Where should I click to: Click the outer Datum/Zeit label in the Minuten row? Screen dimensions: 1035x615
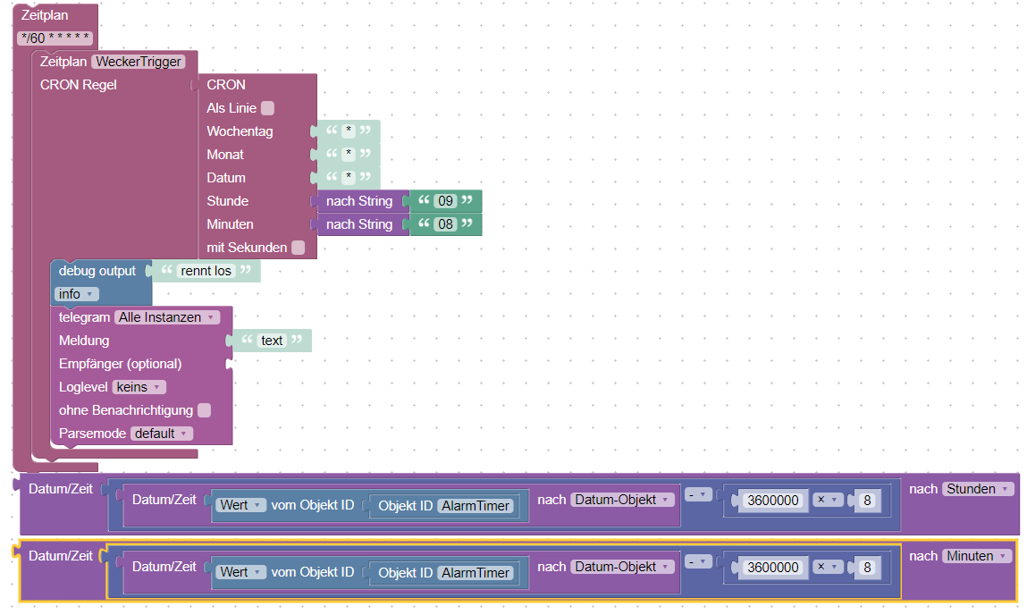point(61,556)
